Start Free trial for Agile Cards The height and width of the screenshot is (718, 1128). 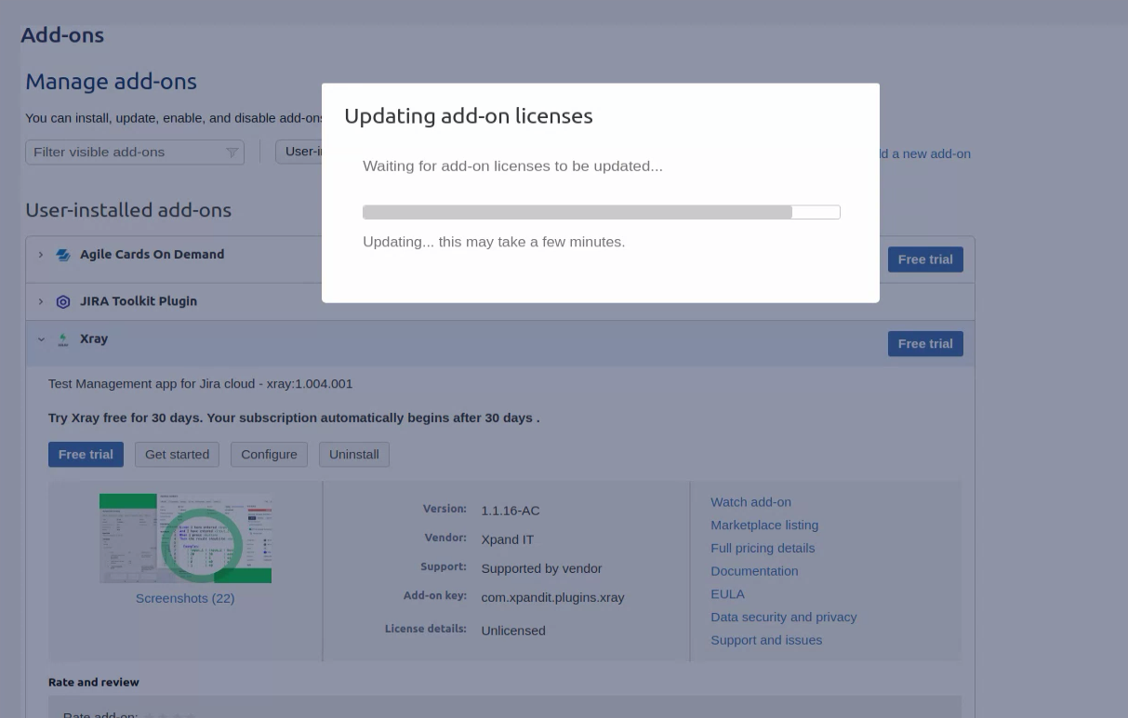click(925, 259)
